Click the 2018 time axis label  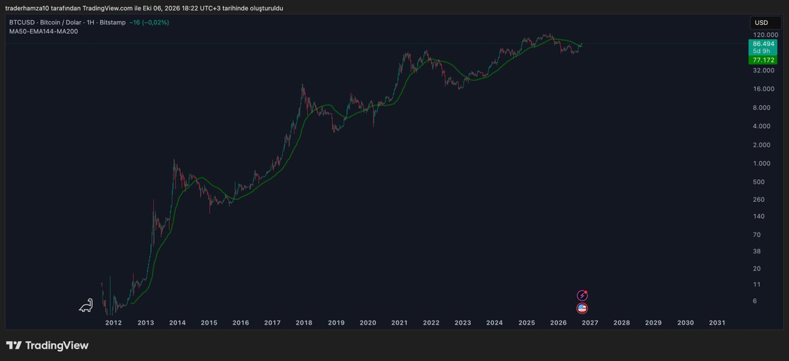click(x=304, y=323)
